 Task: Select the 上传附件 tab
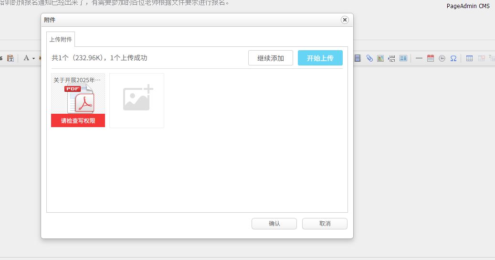61,40
